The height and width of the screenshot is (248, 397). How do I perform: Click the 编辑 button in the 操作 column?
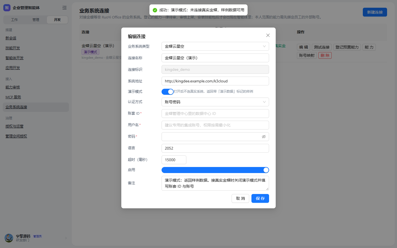(304, 47)
